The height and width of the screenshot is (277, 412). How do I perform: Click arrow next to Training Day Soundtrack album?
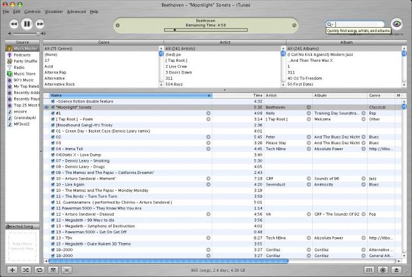(363, 113)
